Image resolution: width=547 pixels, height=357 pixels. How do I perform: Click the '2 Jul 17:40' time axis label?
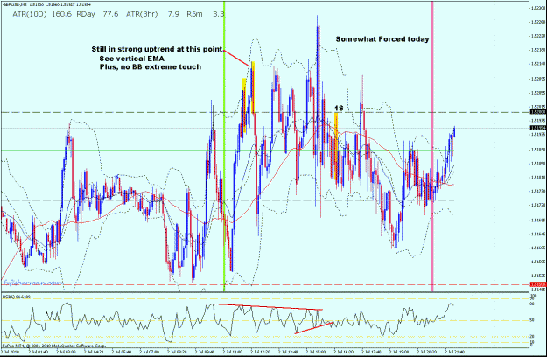click(x=372, y=352)
